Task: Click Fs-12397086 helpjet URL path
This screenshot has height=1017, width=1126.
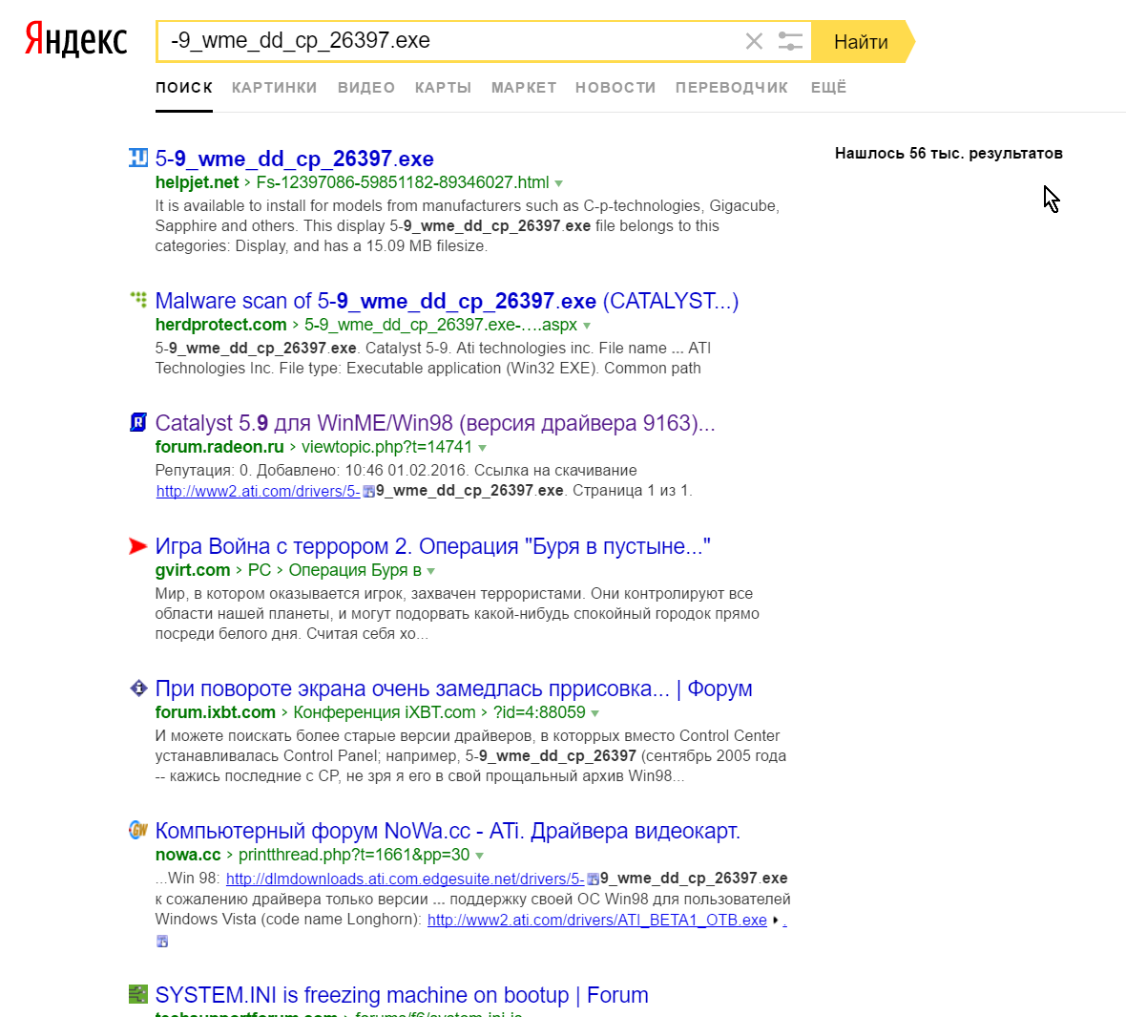Action: pyautogui.click(x=403, y=182)
